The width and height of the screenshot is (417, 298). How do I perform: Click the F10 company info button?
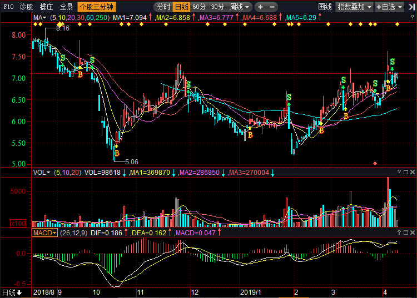tap(7, 7)
